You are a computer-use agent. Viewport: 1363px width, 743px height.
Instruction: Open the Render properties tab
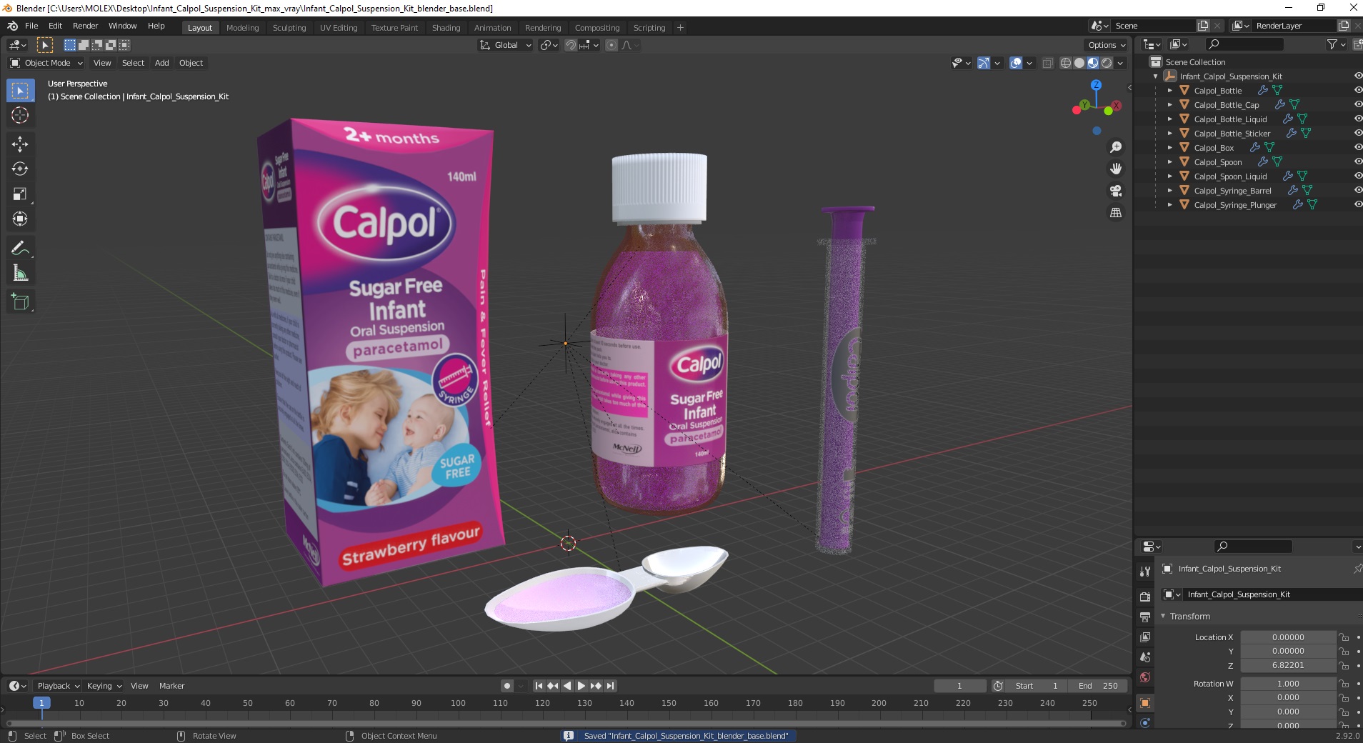1145,597
